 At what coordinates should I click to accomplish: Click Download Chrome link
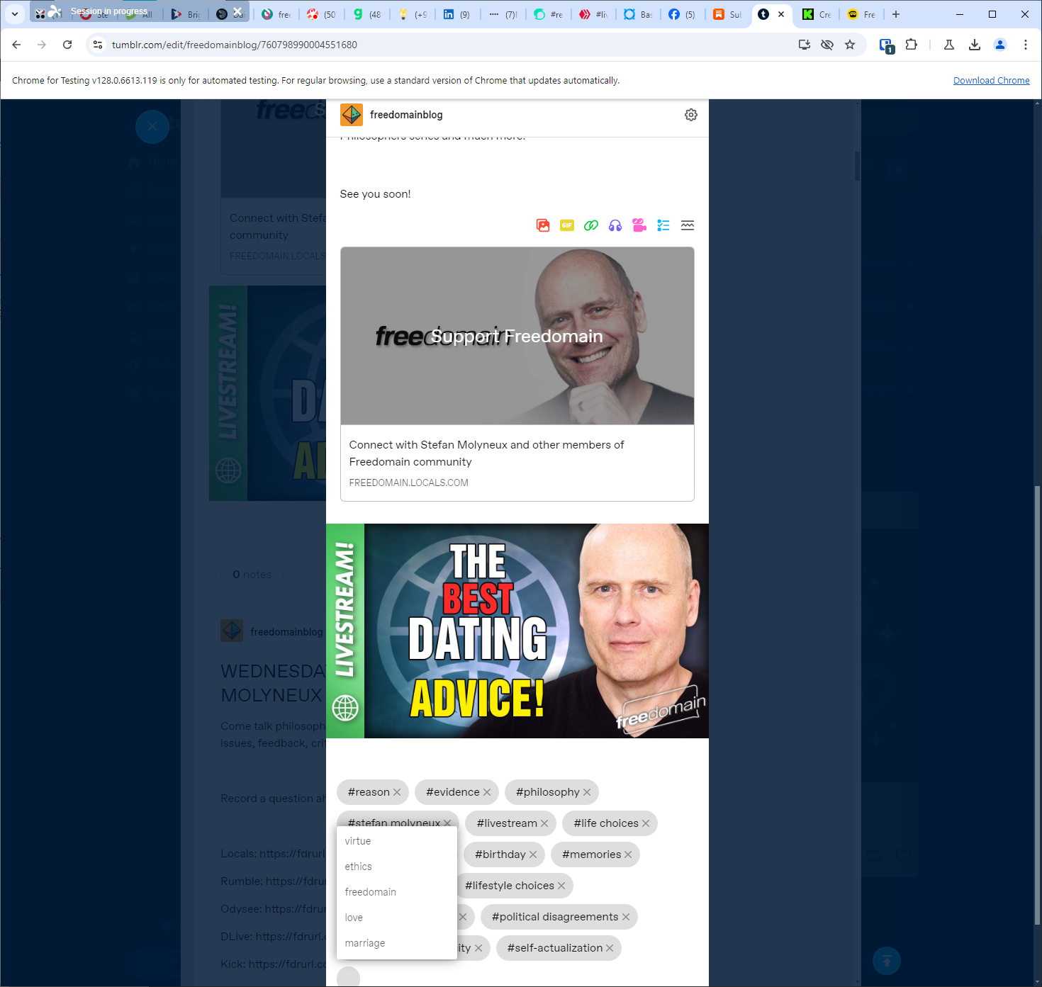click(991, 81)
